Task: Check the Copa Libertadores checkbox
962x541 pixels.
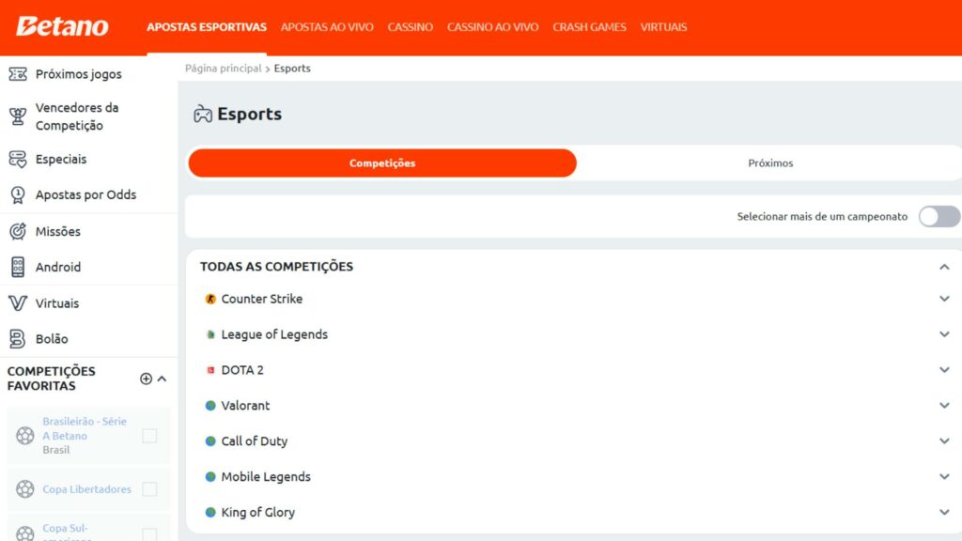Action: coord(149,488)
